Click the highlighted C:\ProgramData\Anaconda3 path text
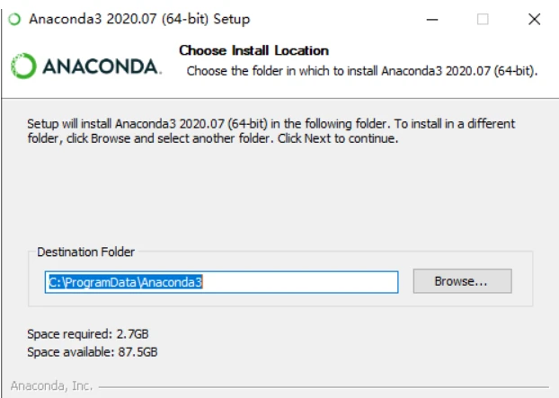 click(x=125, y=281)
